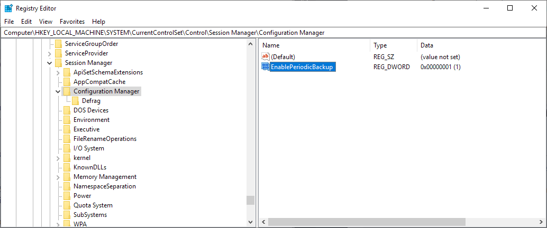Select the Power folder icon
The image size is (547, 228).
(x=67, y=196)
